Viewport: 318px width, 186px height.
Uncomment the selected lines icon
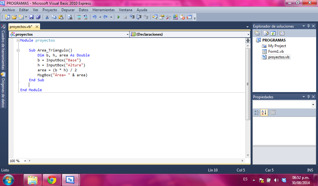tap(86, 17)
